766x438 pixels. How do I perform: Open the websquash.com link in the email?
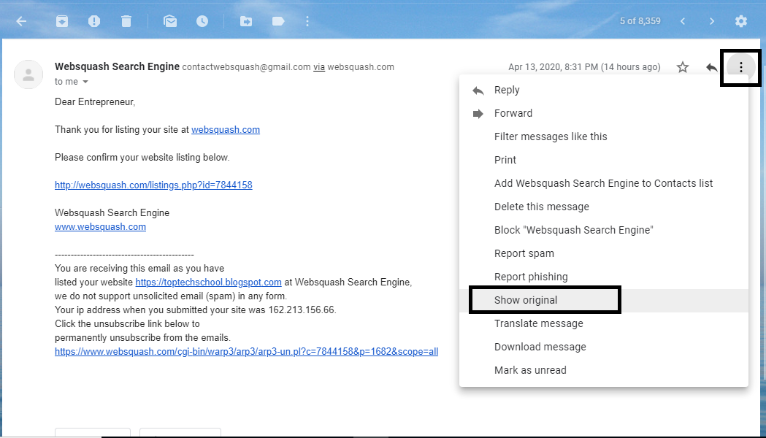point(225,129)
